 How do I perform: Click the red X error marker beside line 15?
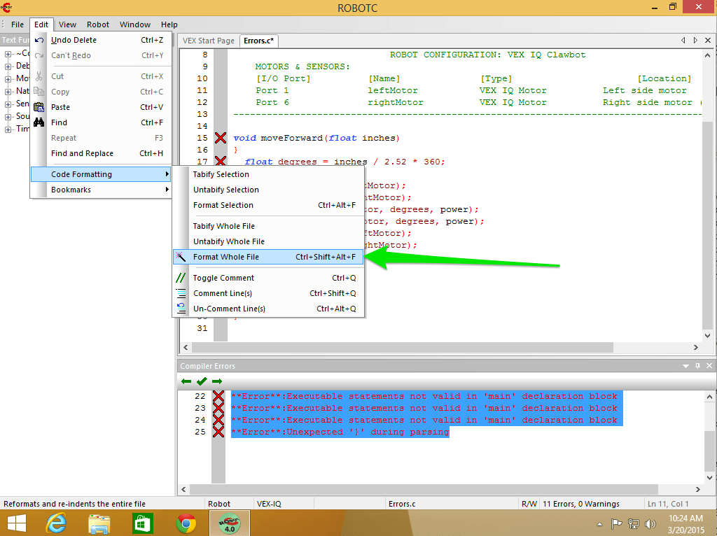[220, 138]
